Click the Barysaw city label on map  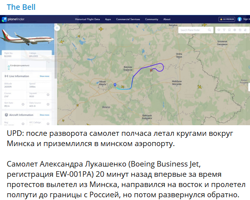click(128, 69)
